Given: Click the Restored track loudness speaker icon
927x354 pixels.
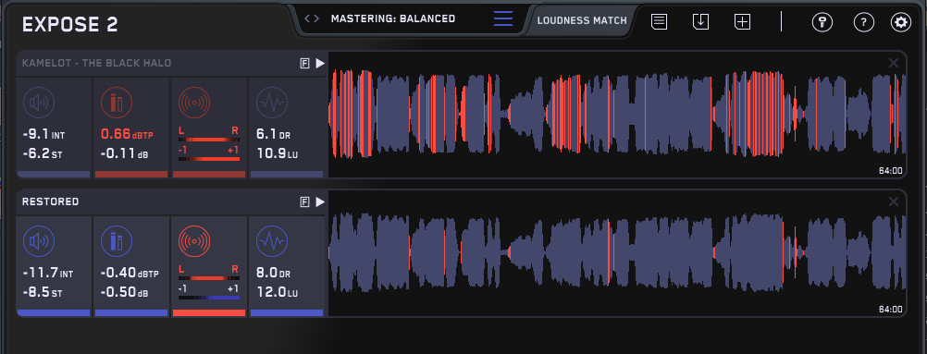Looking at the screenshot, I should (x=39, y=242).
